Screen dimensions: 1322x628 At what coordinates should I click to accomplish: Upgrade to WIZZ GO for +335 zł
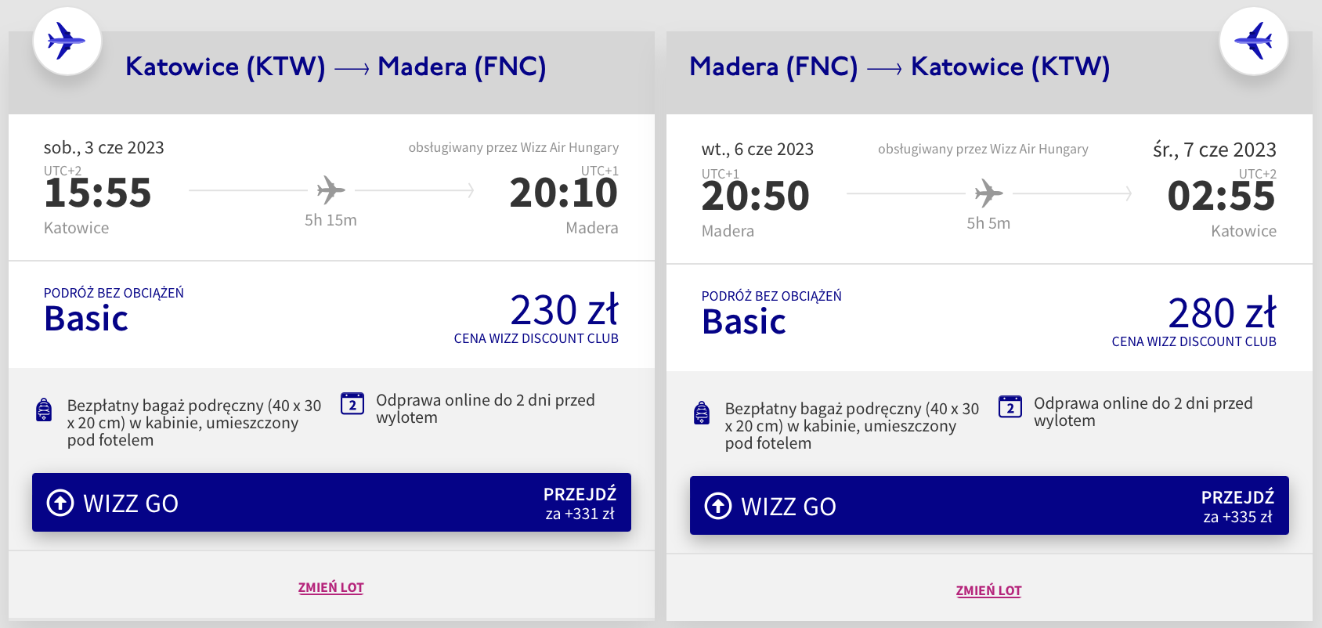(x=989, y=506)
